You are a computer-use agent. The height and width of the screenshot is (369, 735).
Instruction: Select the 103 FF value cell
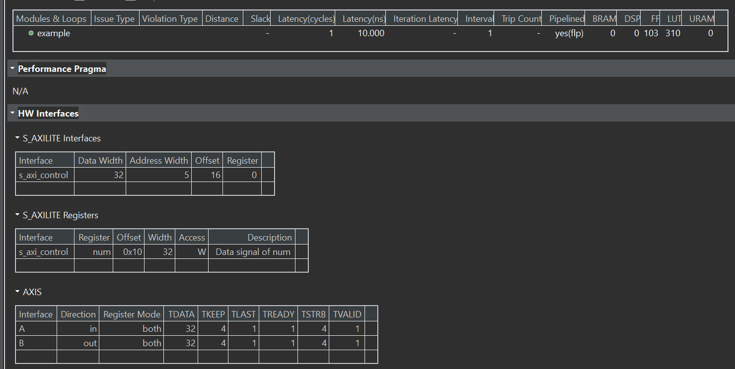651,33
